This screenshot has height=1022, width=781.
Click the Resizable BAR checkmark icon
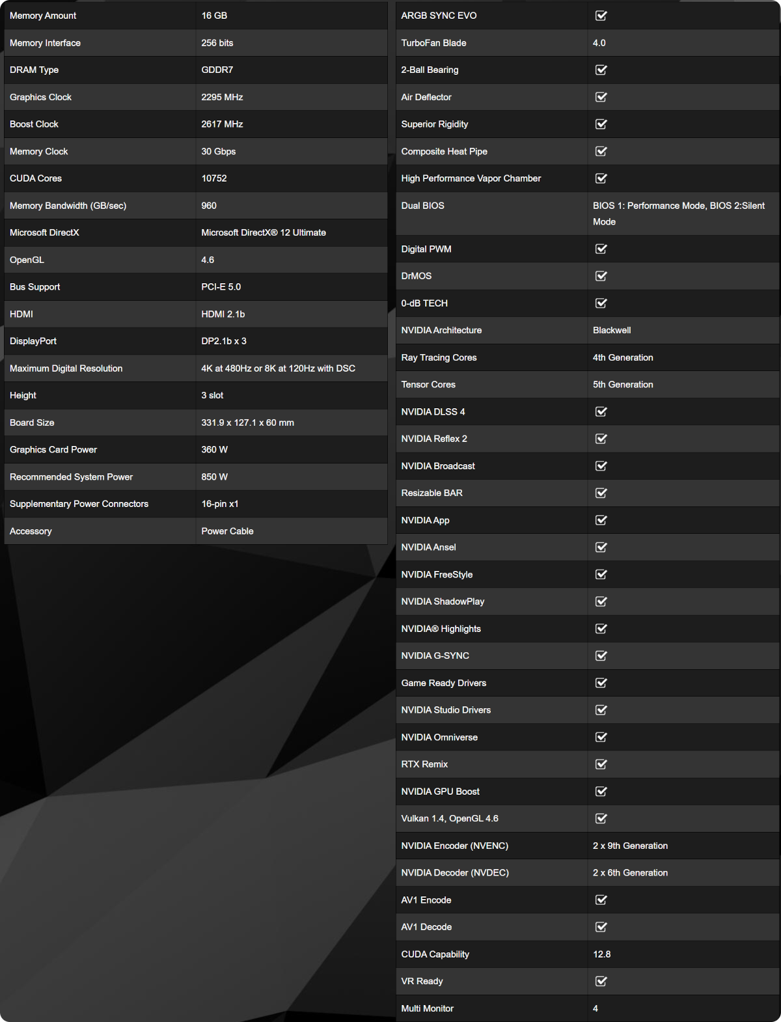pyautogui.click(x=601, y=493)
